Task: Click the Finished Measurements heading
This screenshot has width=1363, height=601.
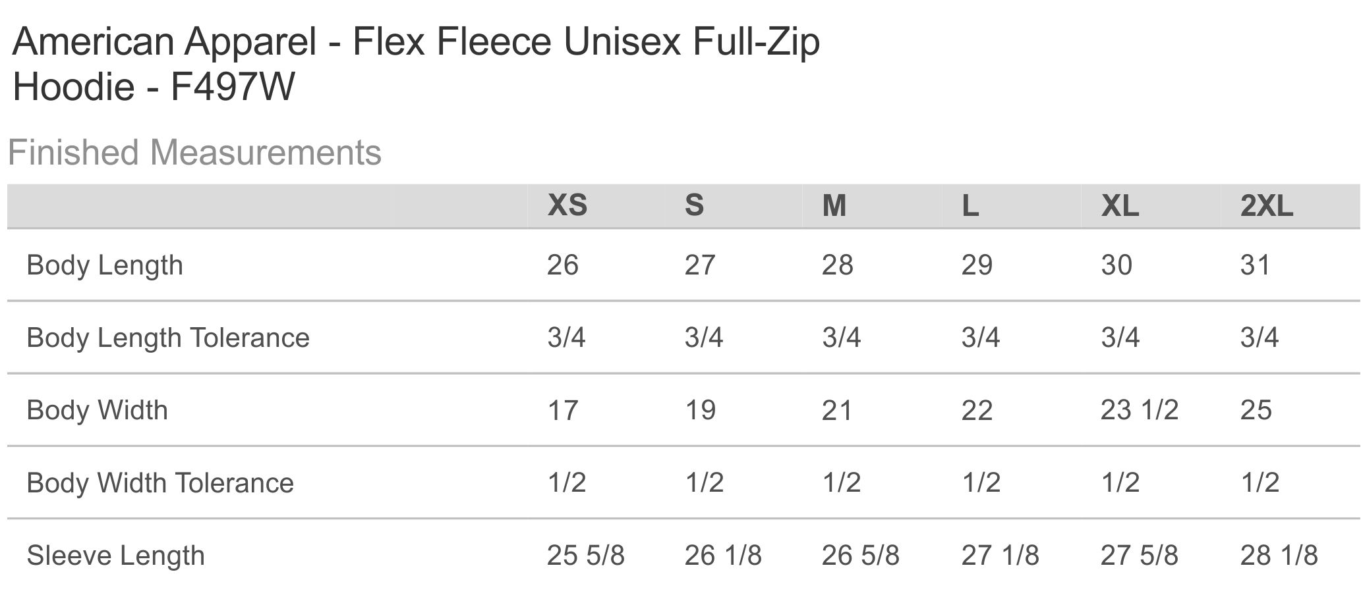Action: [x=194, y=153]
